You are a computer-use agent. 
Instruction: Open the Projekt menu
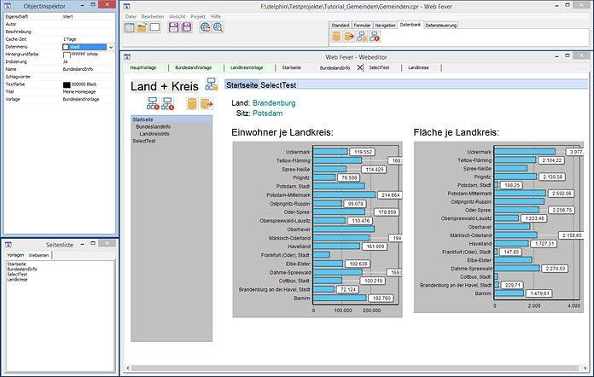pos(197,16)
